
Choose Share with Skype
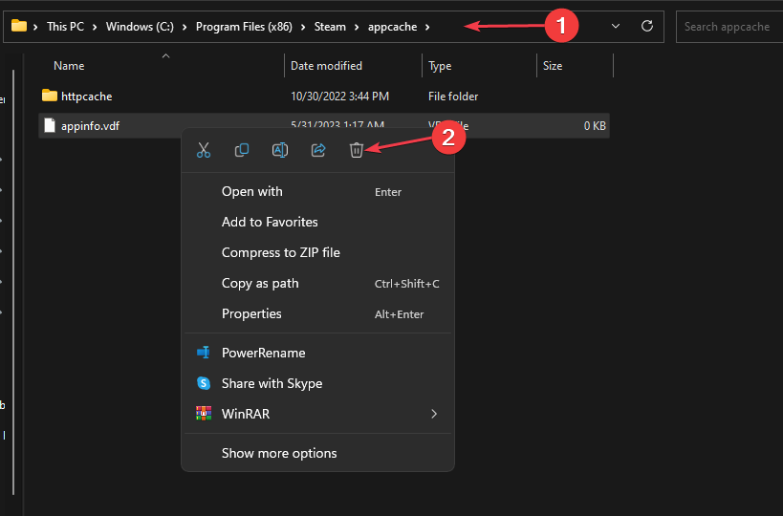pos(318,383)
